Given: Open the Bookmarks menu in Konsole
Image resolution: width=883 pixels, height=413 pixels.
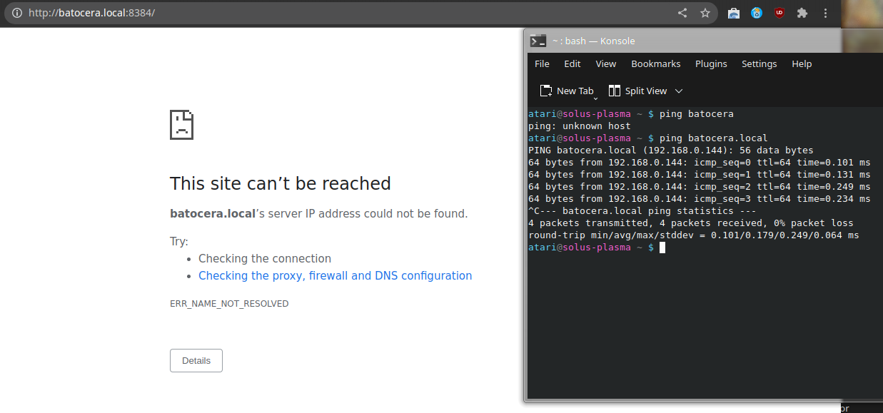Looking at the screenshot, I should click(x=655, y=63).
